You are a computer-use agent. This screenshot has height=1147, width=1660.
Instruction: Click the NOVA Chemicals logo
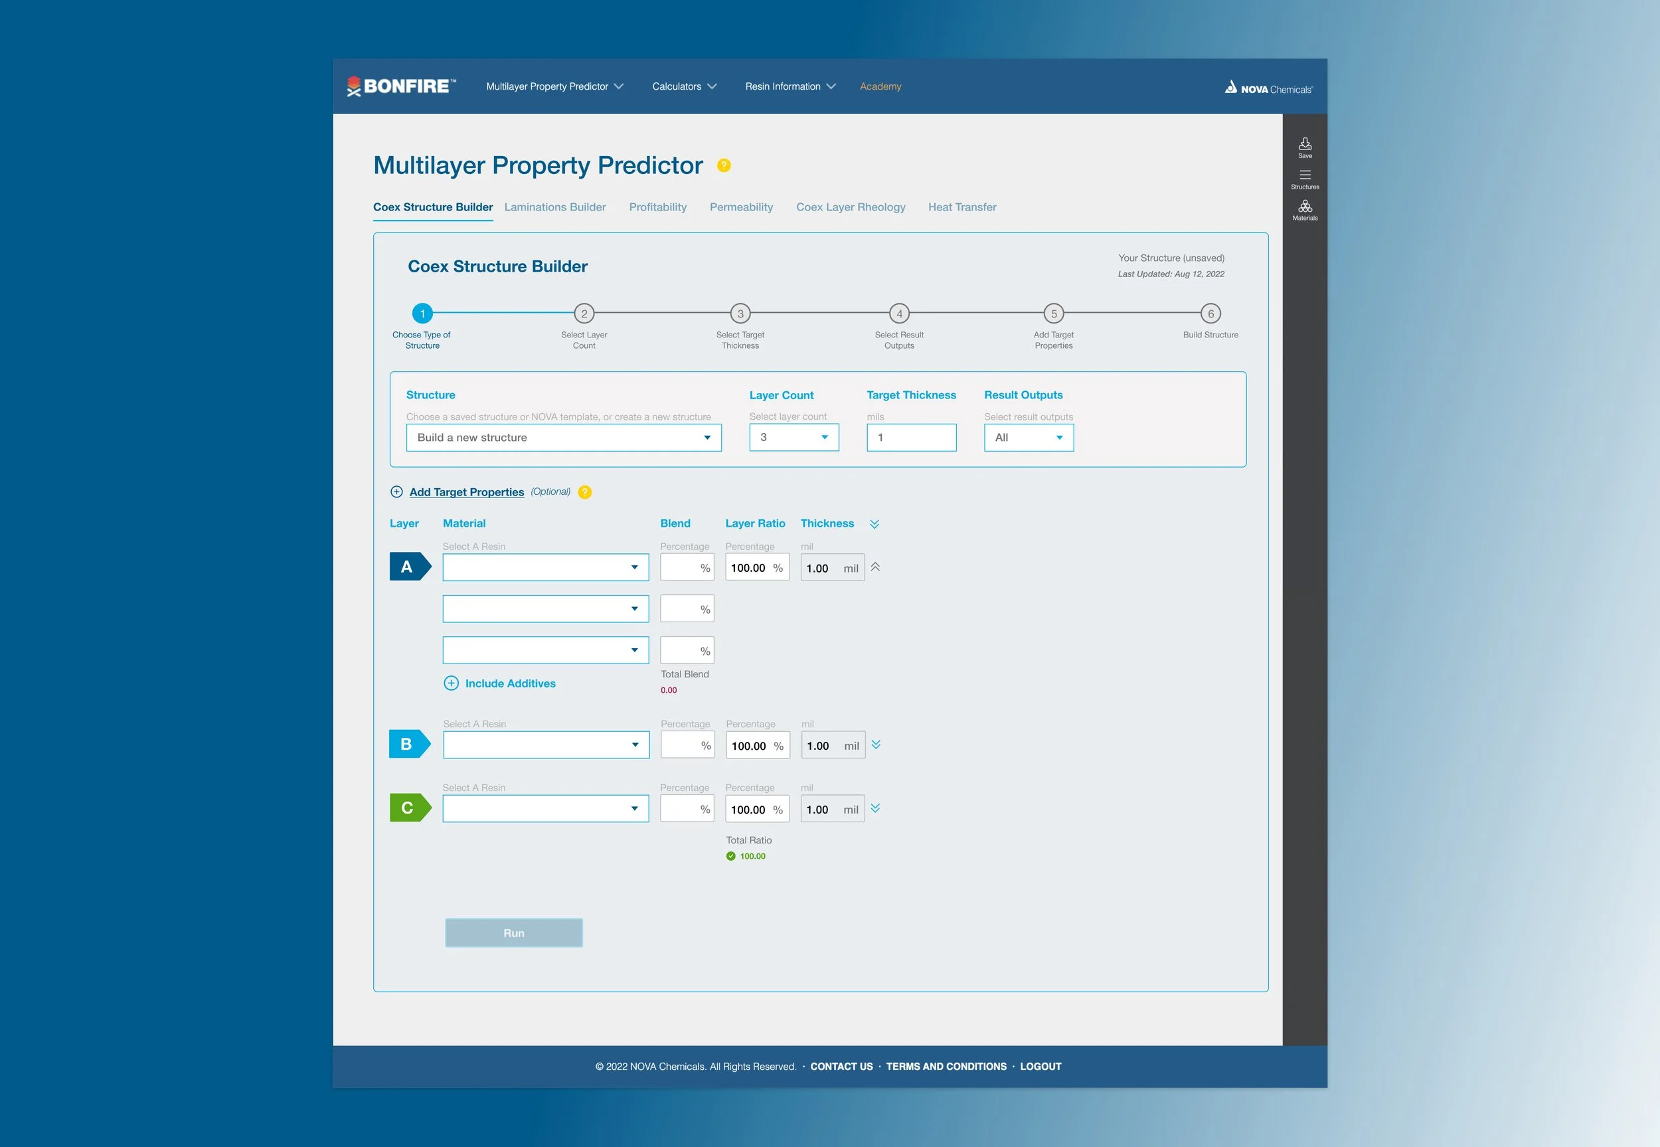[1268, 88]
